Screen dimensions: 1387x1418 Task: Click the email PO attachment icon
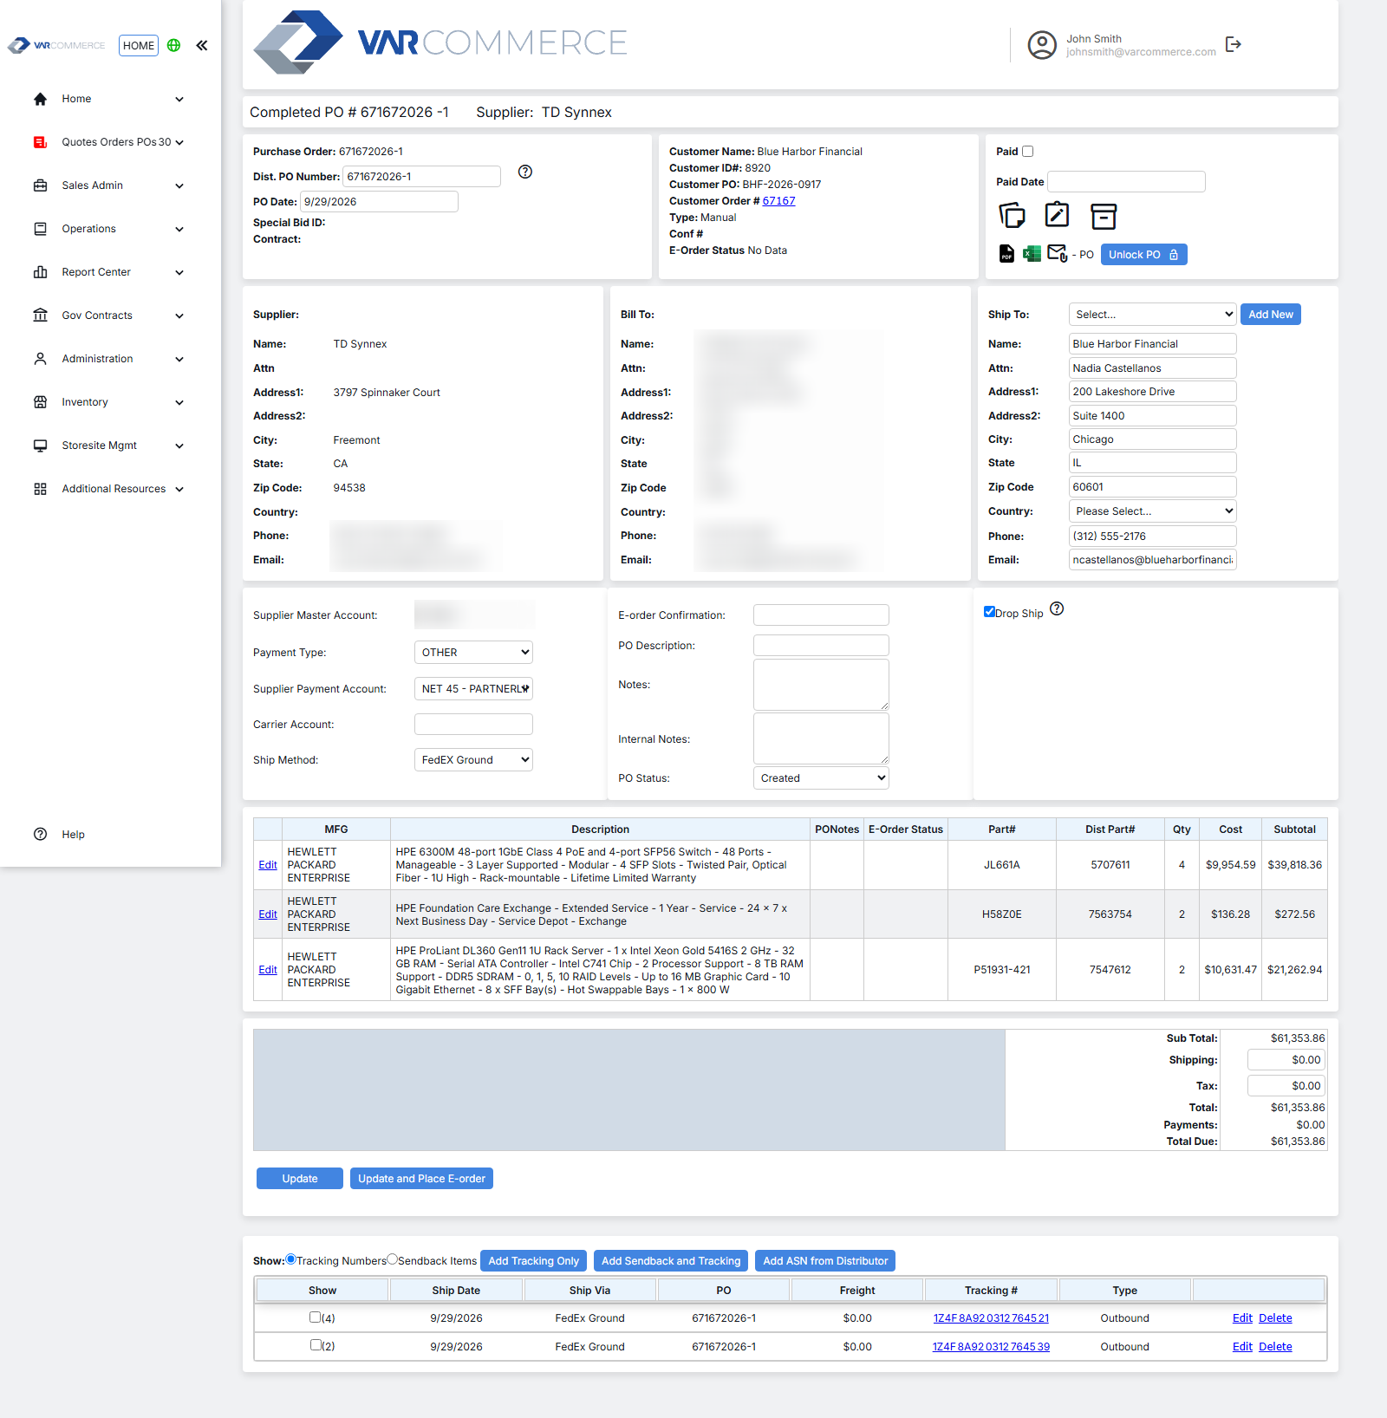click(1058, 254)
